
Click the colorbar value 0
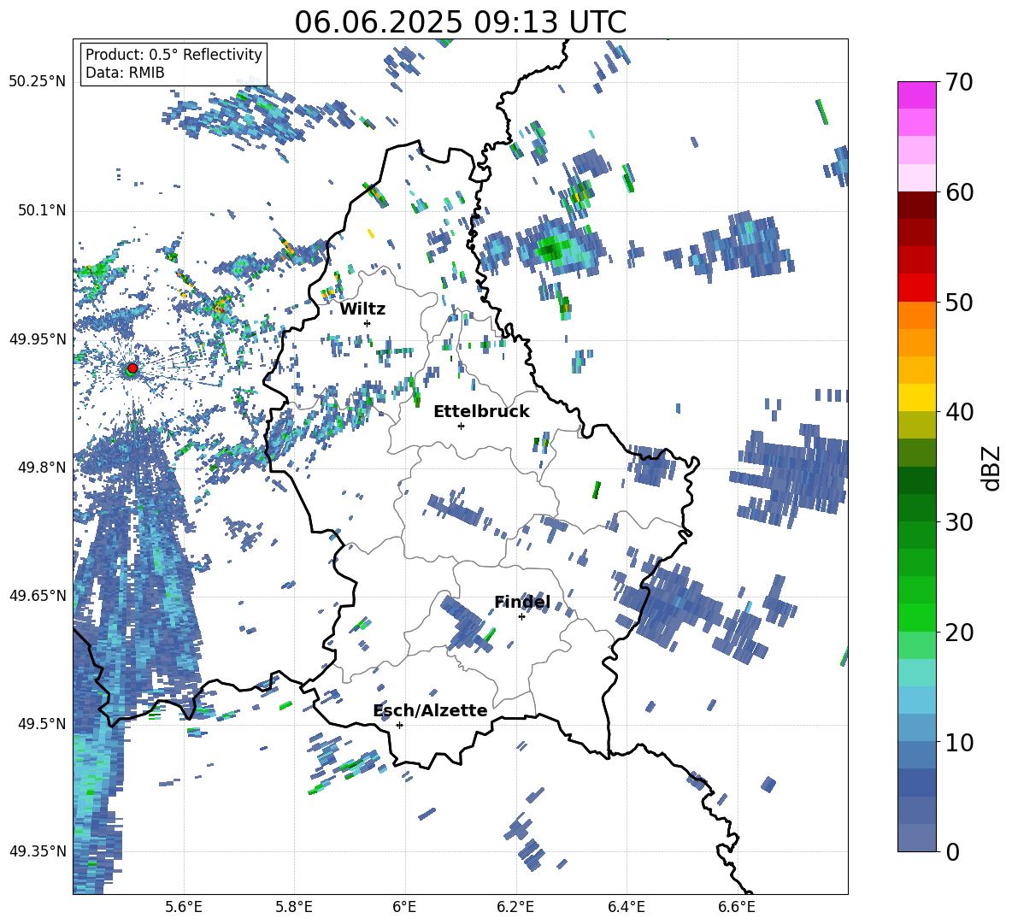pyautogui.click(x=952, y=851)
